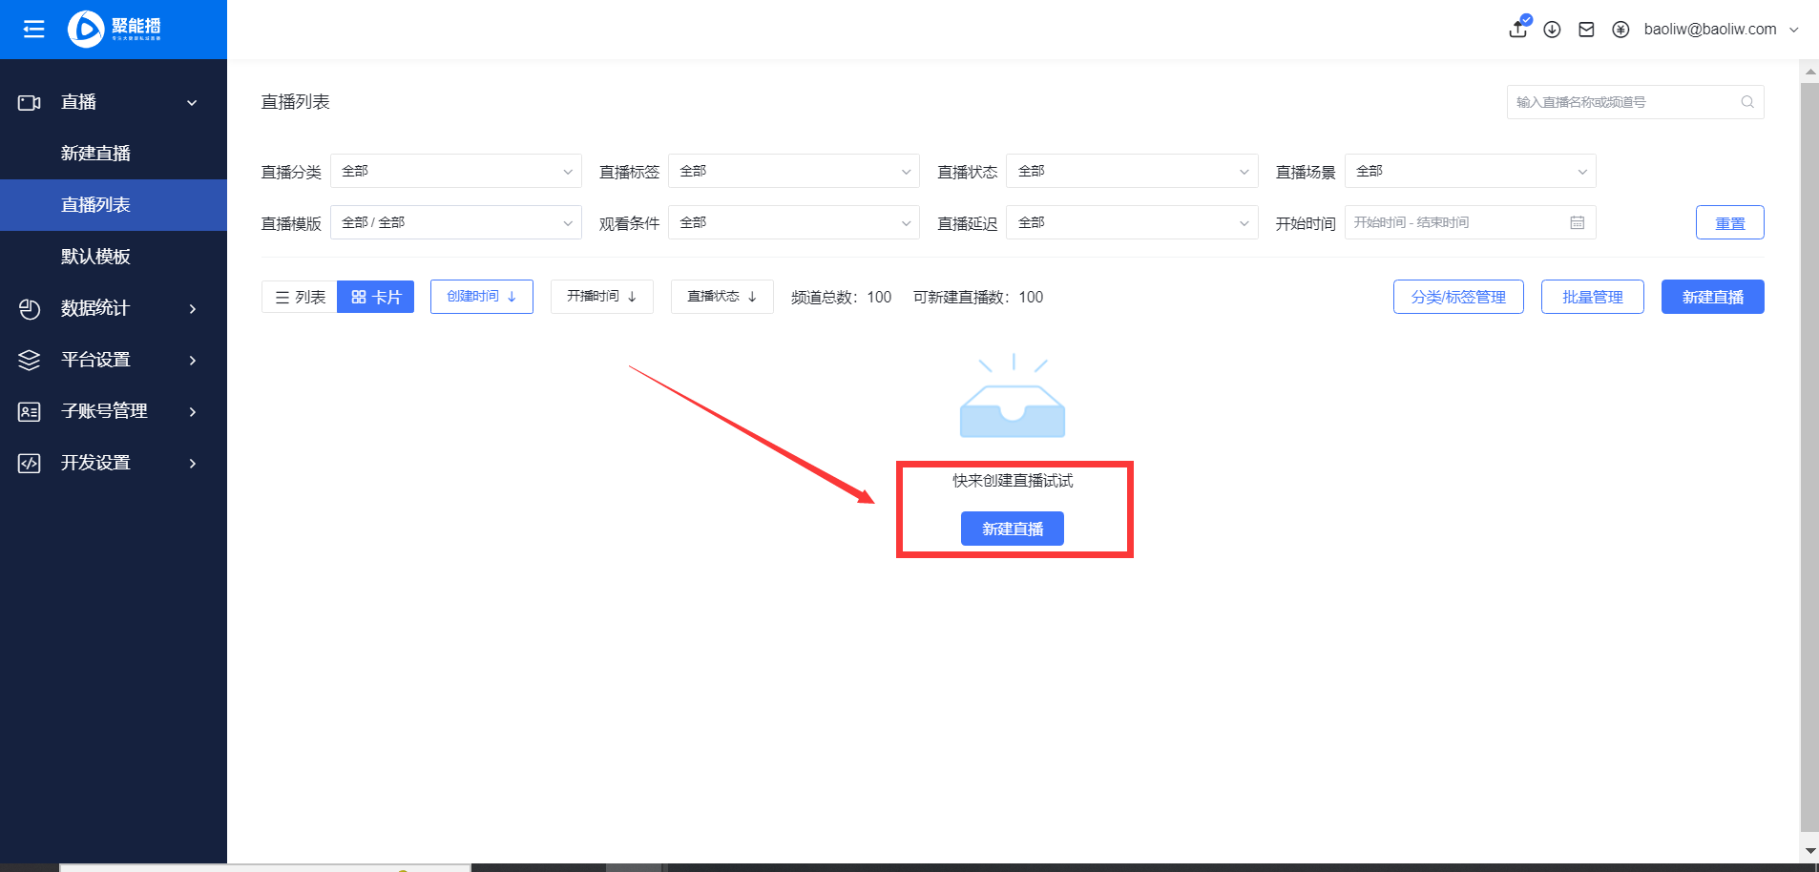Image resolution: width=1819 pixels, height=872 pixels.
Task: Select 直播列表 in the sidebar
Action: pos(114,205)
